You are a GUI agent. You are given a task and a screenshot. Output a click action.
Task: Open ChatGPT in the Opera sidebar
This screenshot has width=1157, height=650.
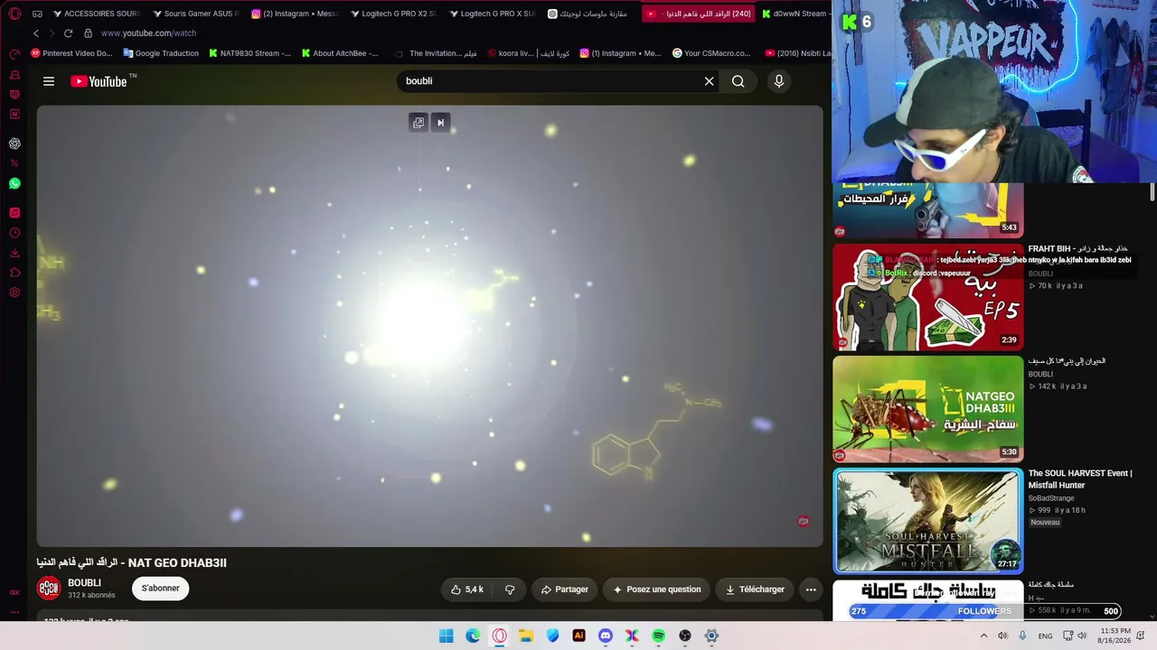(x=14, y=144)
